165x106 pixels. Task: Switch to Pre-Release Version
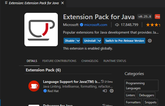(125, 41)
